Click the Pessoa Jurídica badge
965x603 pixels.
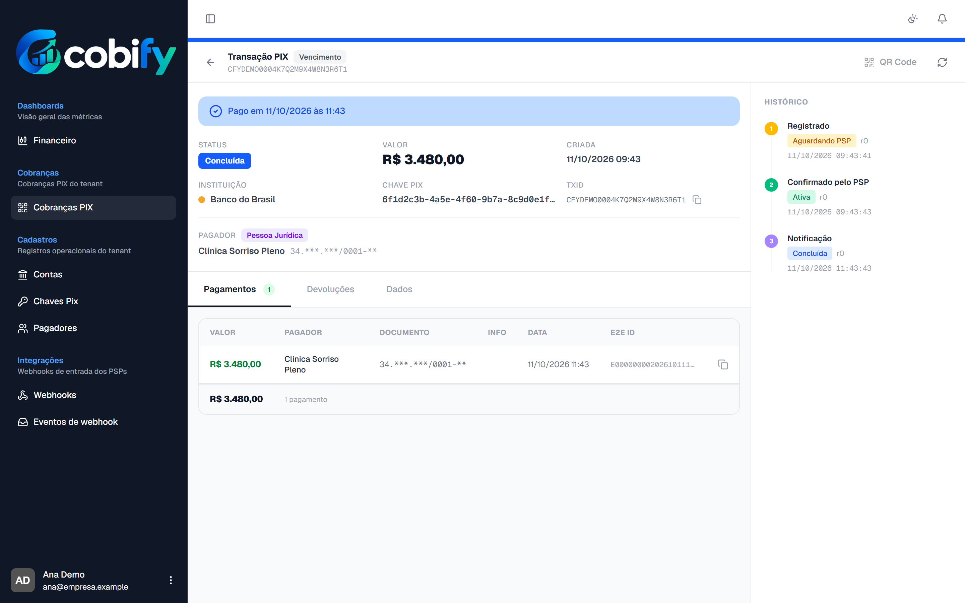274,235
